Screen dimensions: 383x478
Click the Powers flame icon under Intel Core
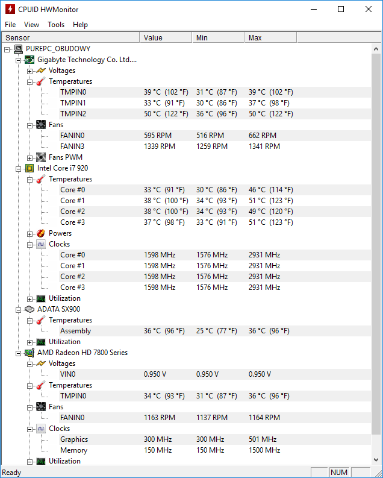click(x=40, y=233)
